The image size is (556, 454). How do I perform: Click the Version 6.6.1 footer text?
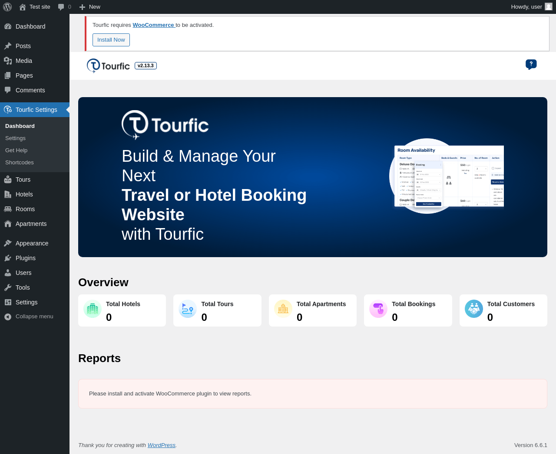531,445
